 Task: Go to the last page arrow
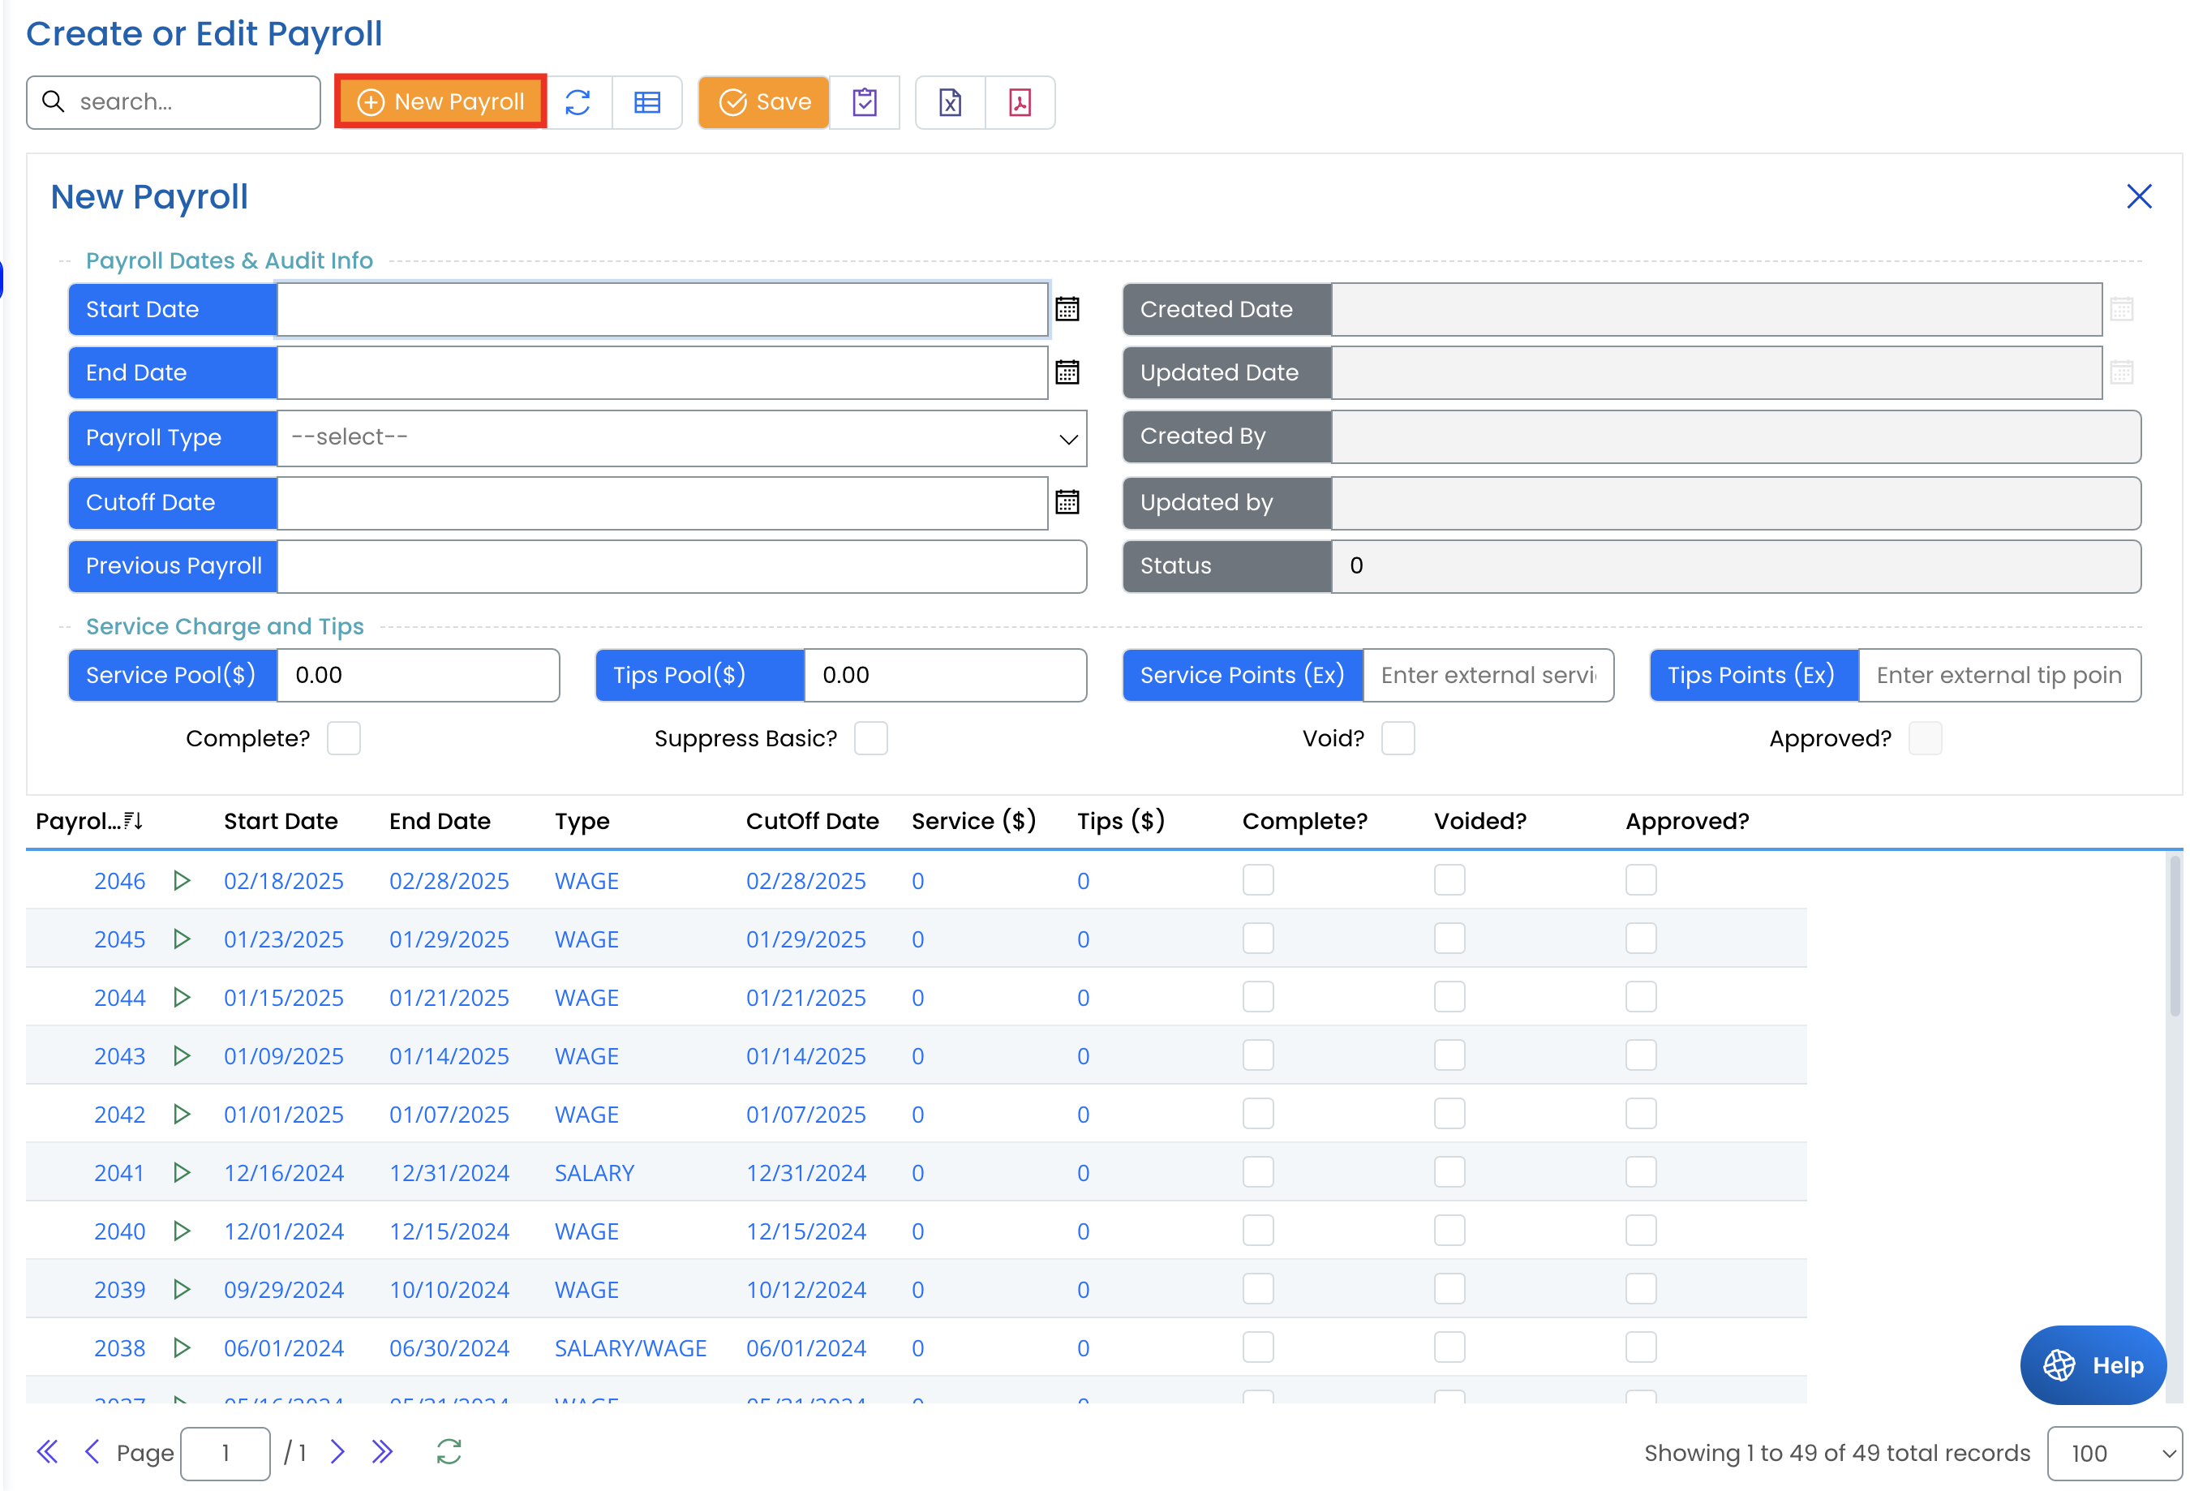click(382, 1451)
